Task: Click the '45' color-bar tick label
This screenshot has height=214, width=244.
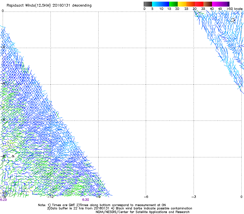Action: coord(220,9)
